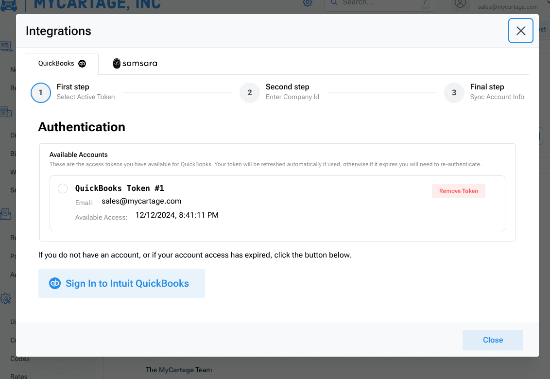
Task: Click the envelope icon in the left sidebar
Action: (5, 214)
